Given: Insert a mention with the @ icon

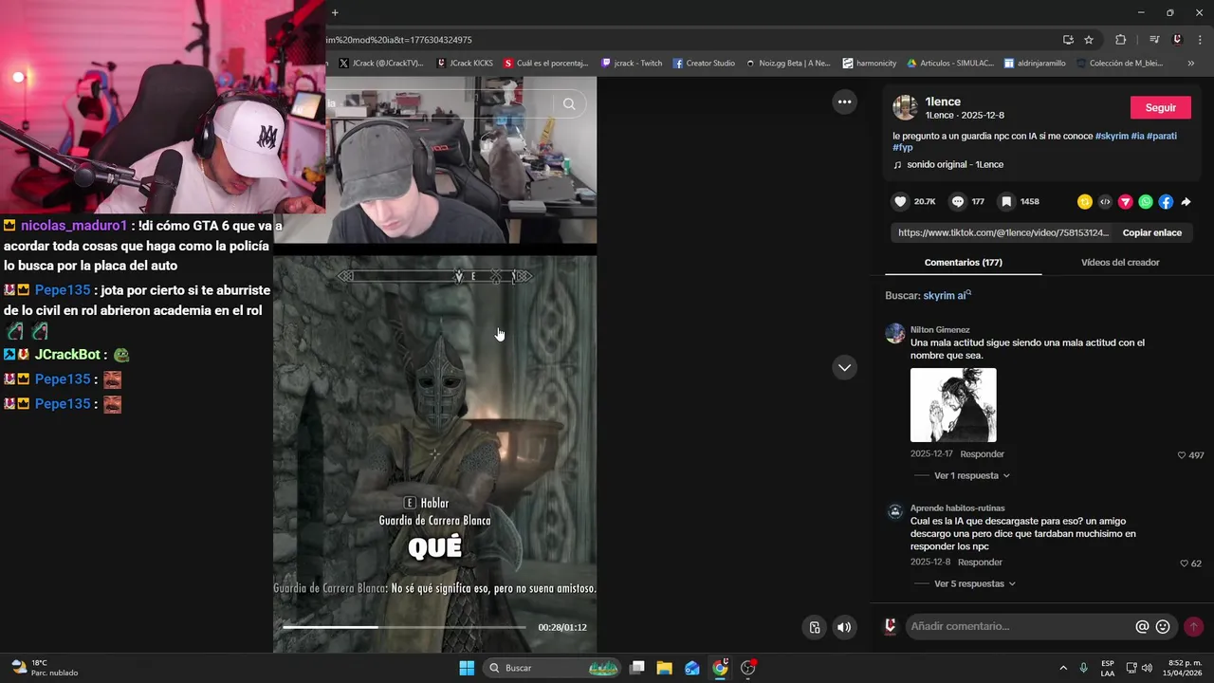Looking at the screenshot, I should click(x=1142, y=627).
